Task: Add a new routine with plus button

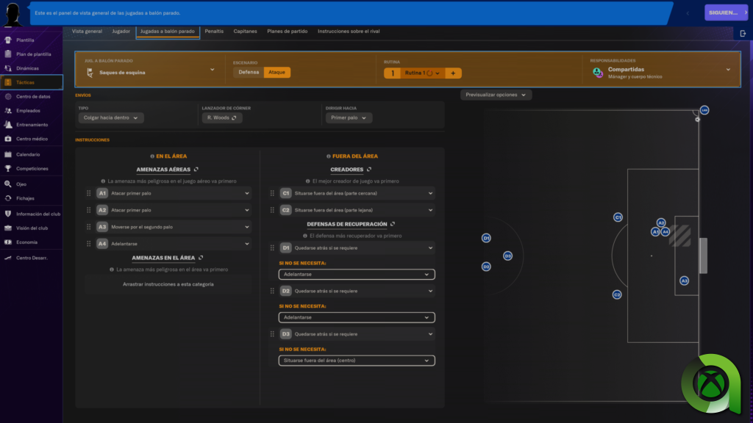Action: (x=453, y=73)
